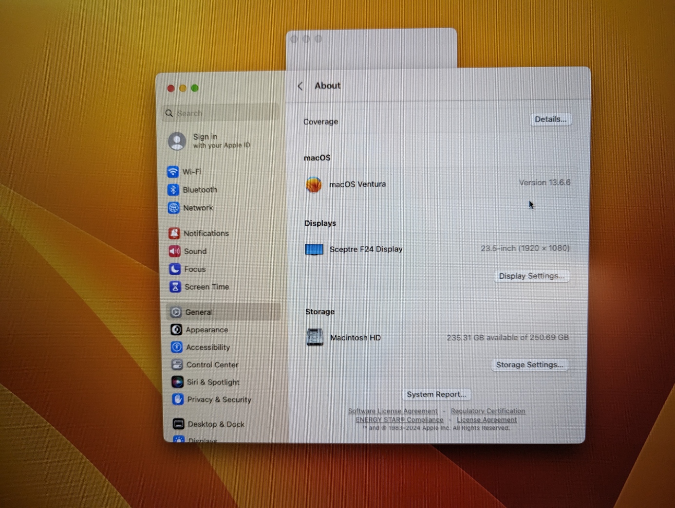The image size is (675, 508).
Task: Click the Coverage Details button
Action: click(550, 119)
